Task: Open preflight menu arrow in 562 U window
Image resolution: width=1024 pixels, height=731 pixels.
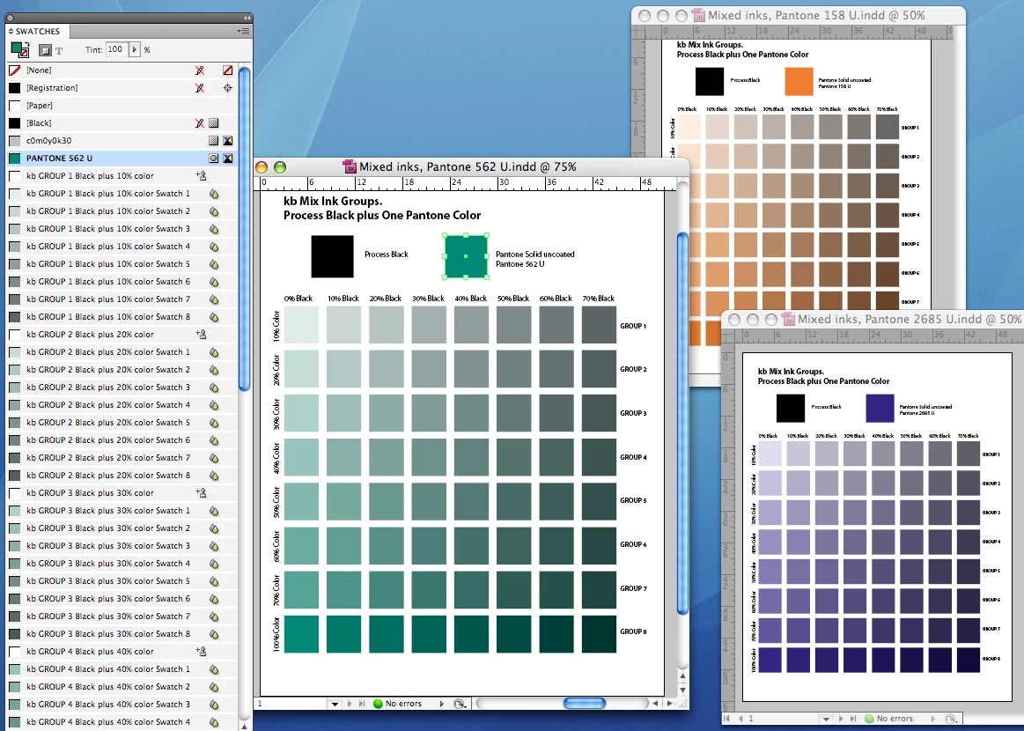Action: click(x=442, y=704)
